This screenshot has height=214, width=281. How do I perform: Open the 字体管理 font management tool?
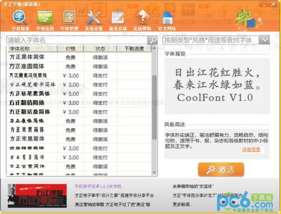pos(69,20)
